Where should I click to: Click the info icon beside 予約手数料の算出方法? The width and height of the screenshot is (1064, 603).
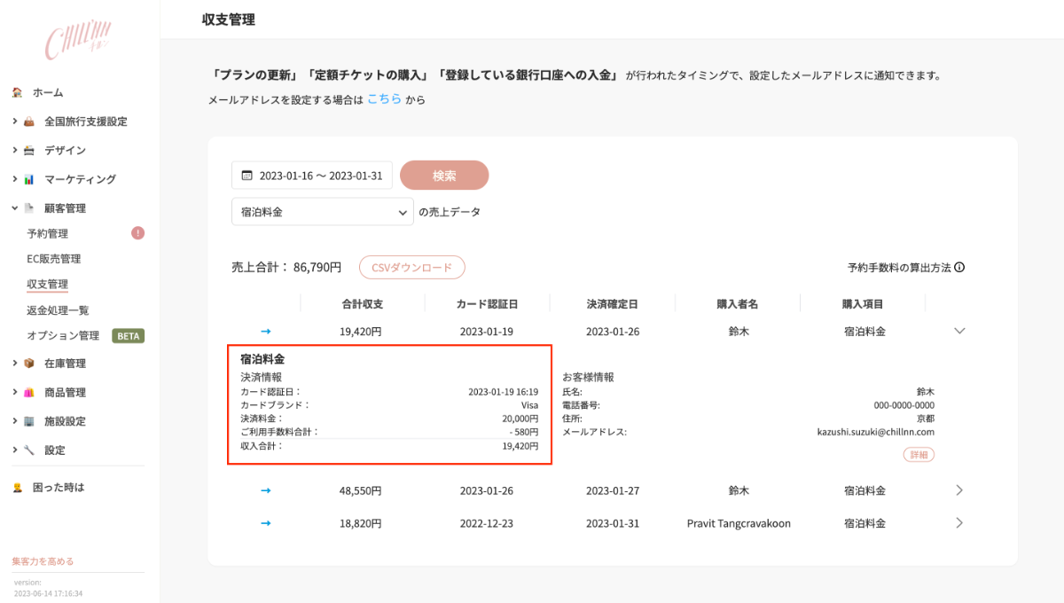(959, 267)
